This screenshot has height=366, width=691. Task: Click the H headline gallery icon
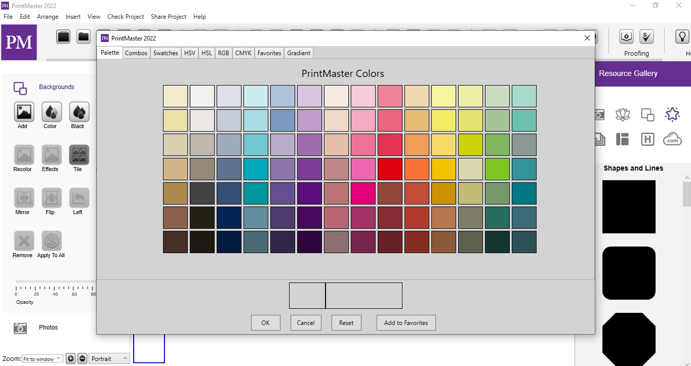coord(647,139)
